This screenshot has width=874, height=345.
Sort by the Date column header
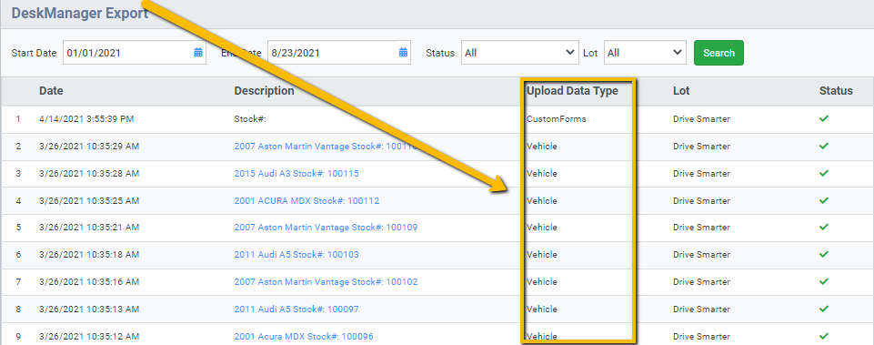coord(51,90)
